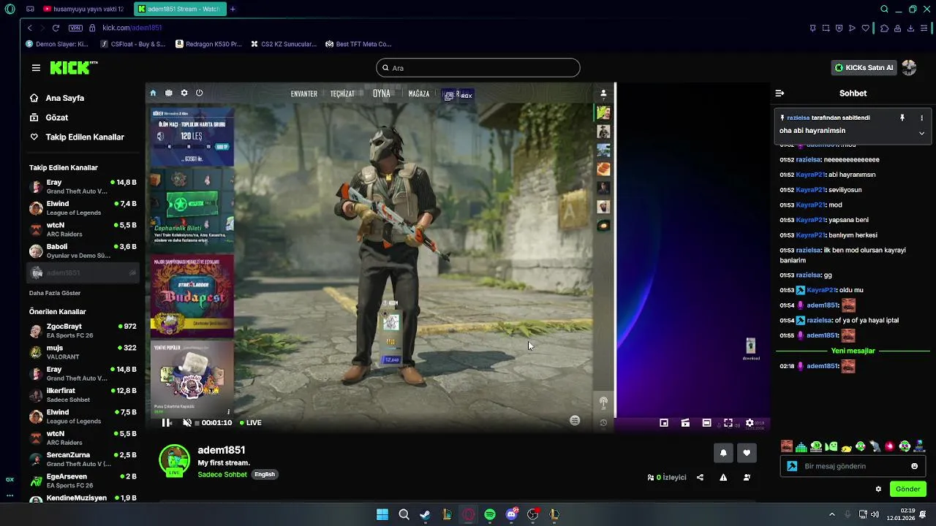The image size is (936, 526).
Task: Open ZgocBrayt recommended channel
Action: (x=83, y=331)
